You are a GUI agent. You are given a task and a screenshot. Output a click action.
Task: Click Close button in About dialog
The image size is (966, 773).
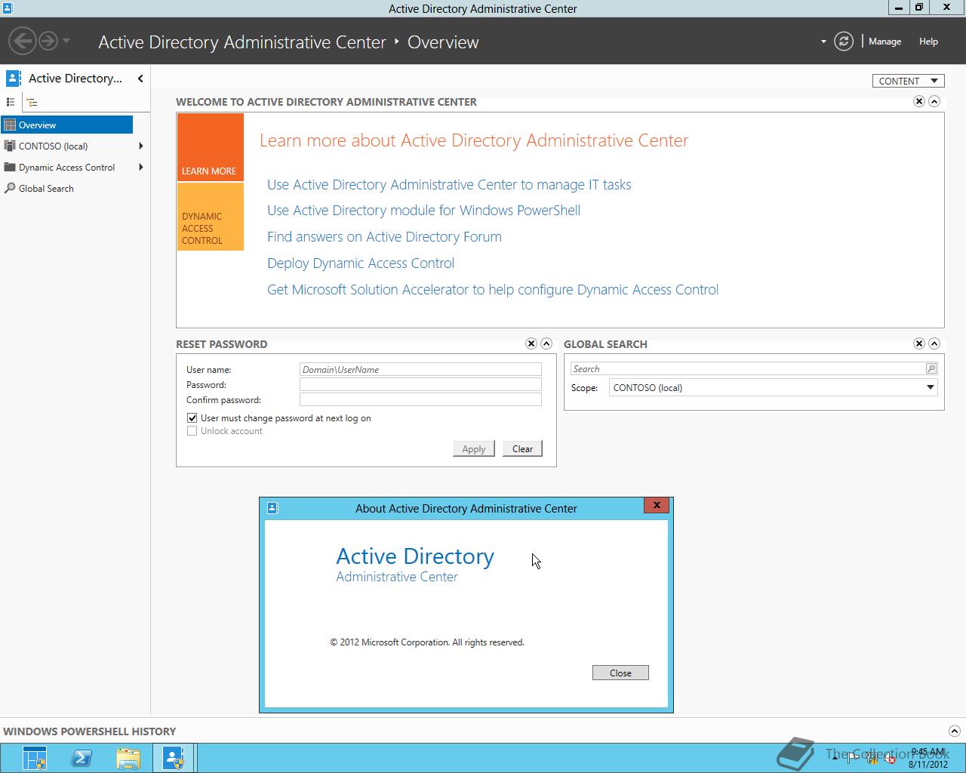620,673
